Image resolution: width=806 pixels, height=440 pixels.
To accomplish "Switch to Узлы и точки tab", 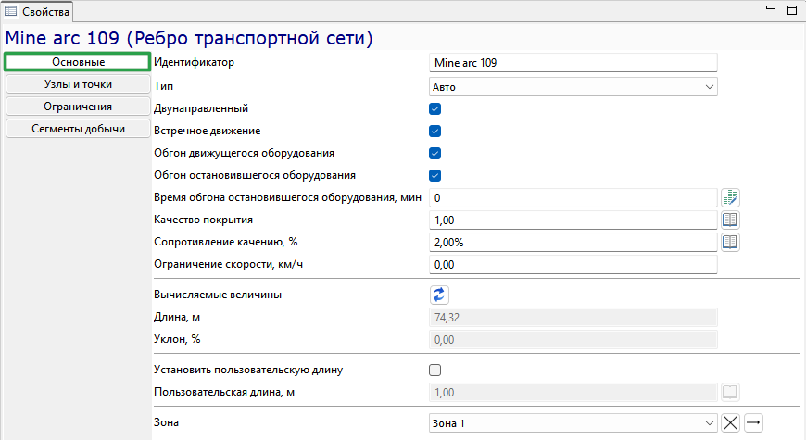I will (78, 84).
